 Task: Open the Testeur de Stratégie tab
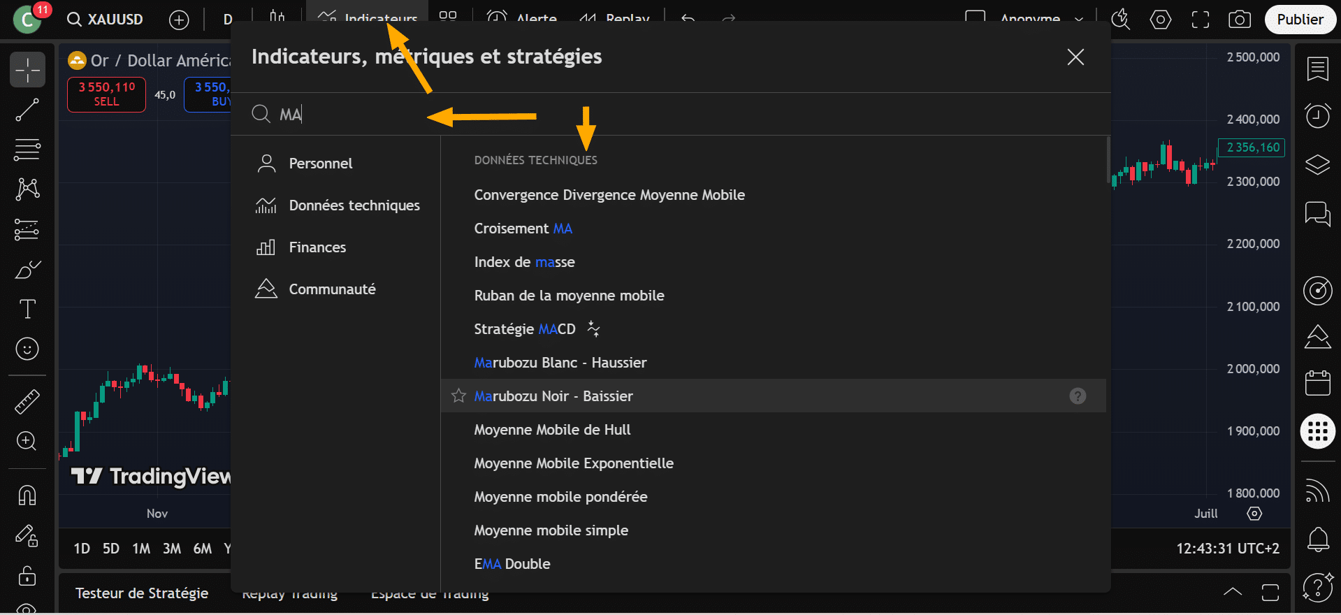142,593
